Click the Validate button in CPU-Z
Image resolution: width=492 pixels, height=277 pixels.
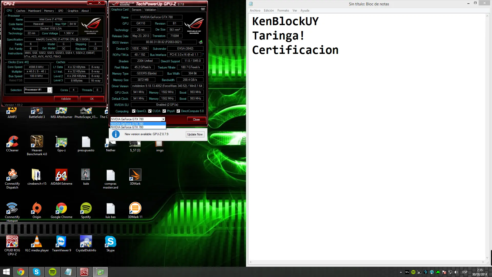pos(66,99)
